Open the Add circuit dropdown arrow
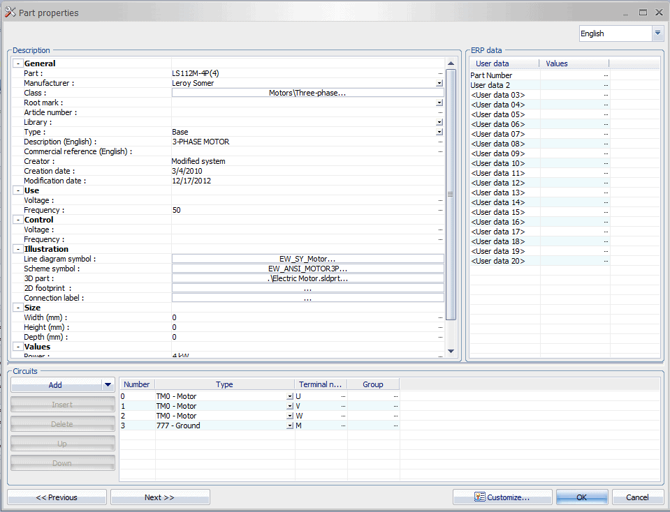Image resolution: width=670 pixels, height=512 pixels. coord(108,384)
